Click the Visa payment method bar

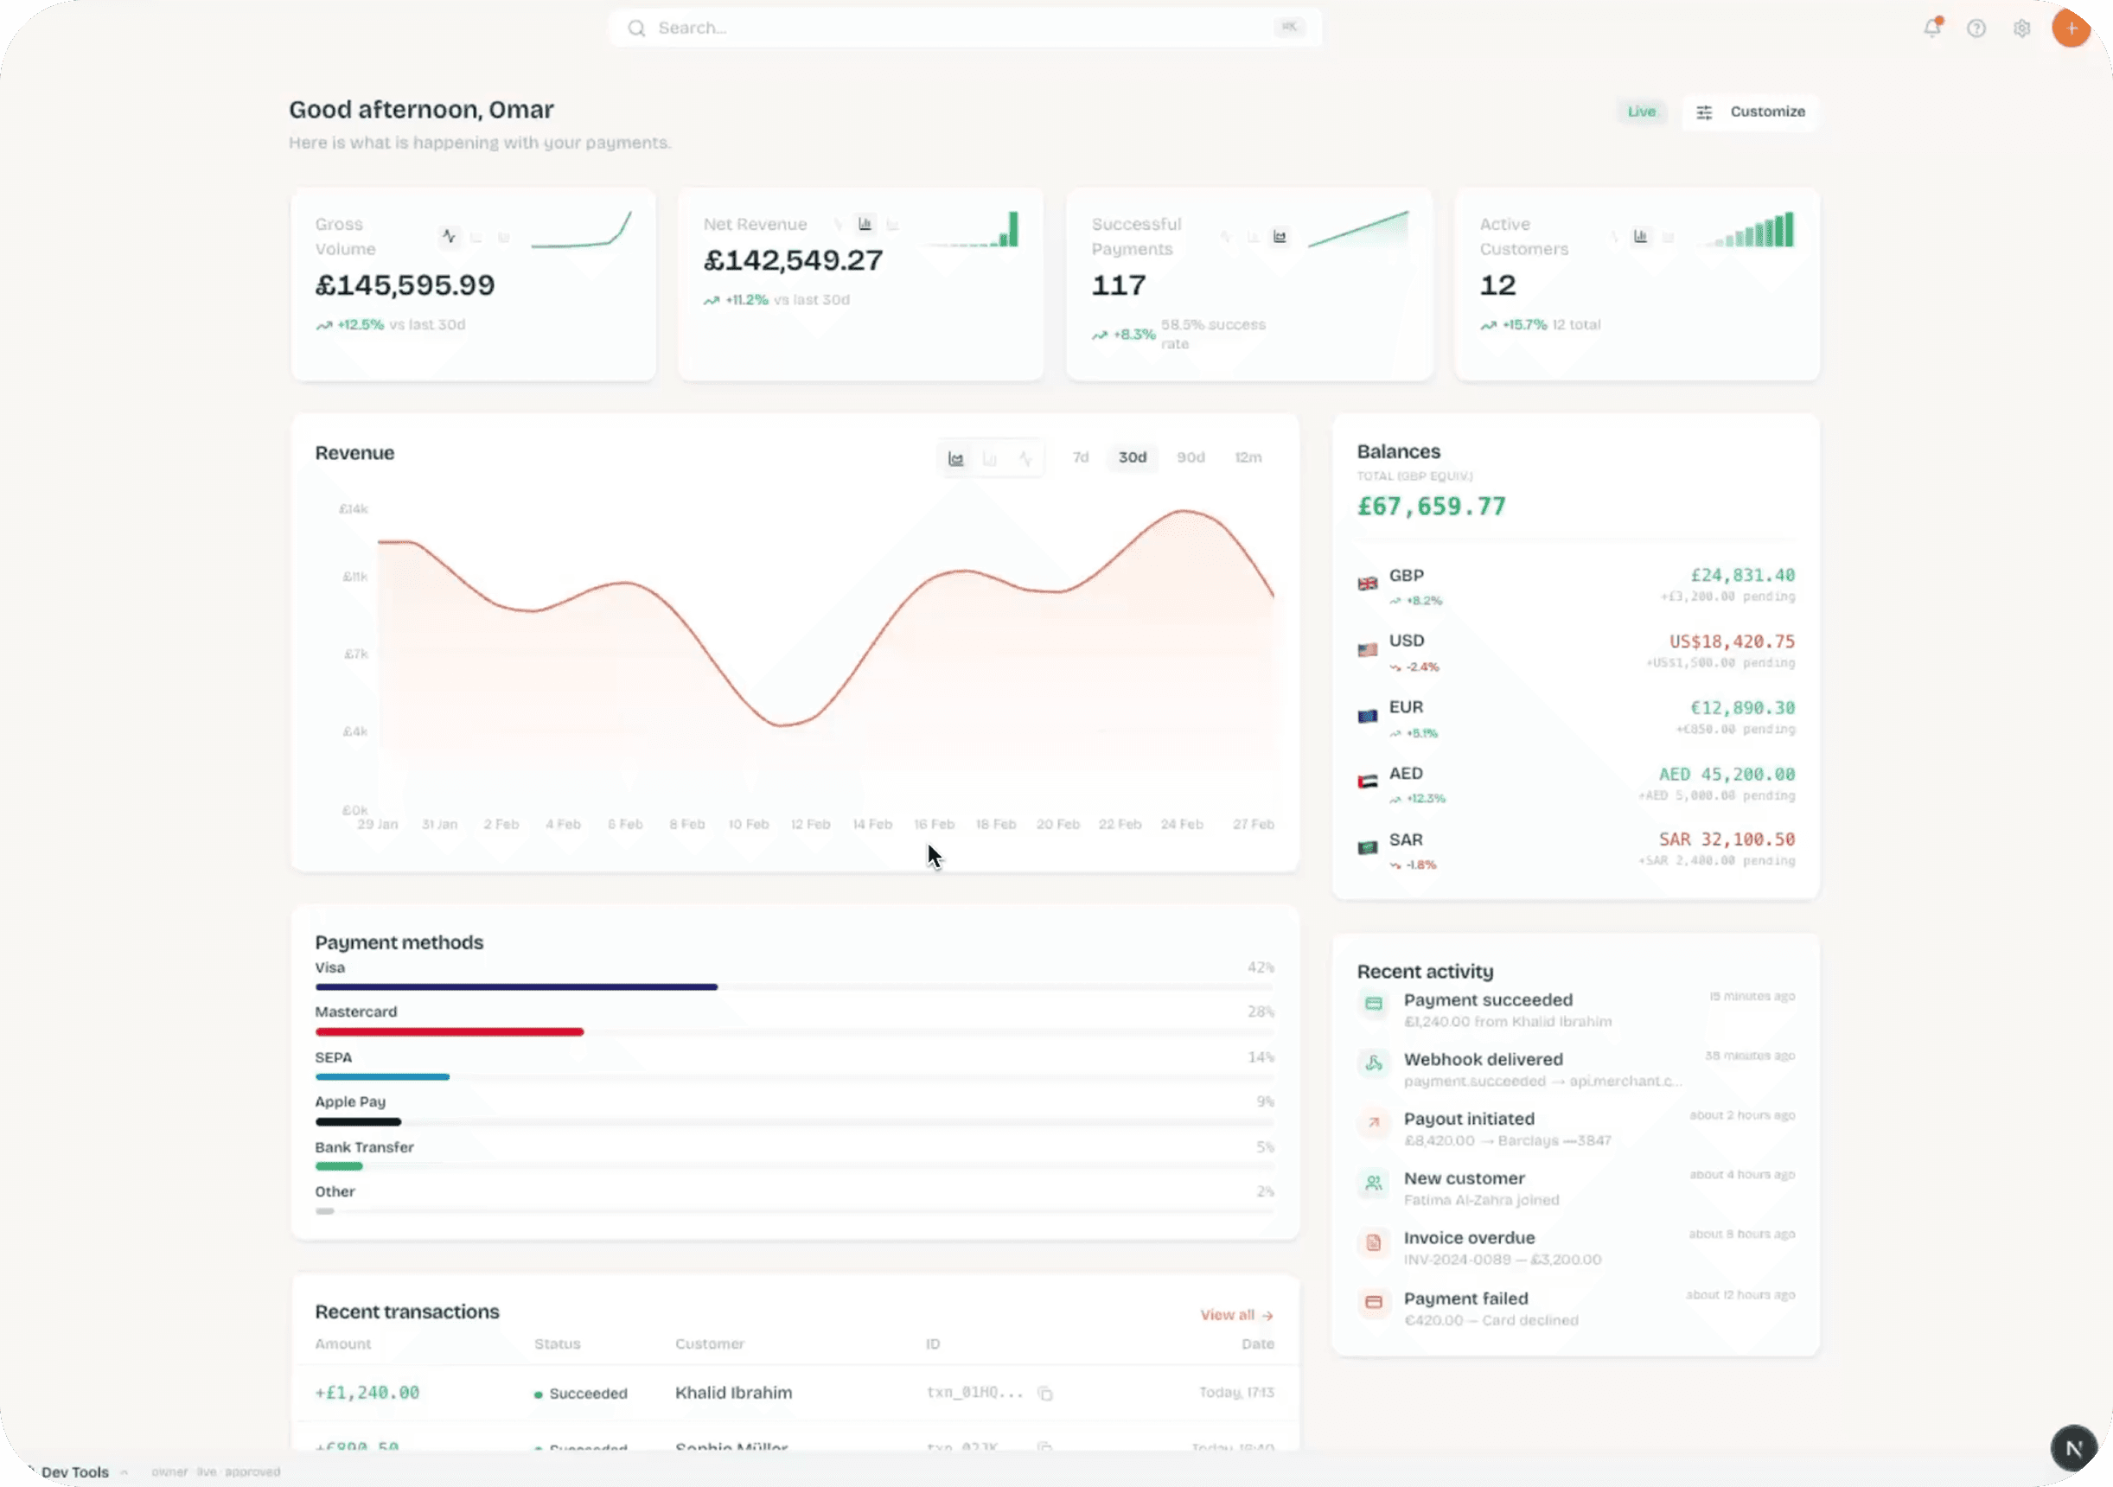click(x=515, y=986)
